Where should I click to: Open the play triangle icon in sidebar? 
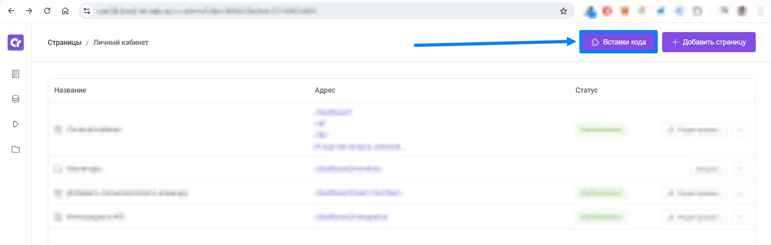[16, 124]
